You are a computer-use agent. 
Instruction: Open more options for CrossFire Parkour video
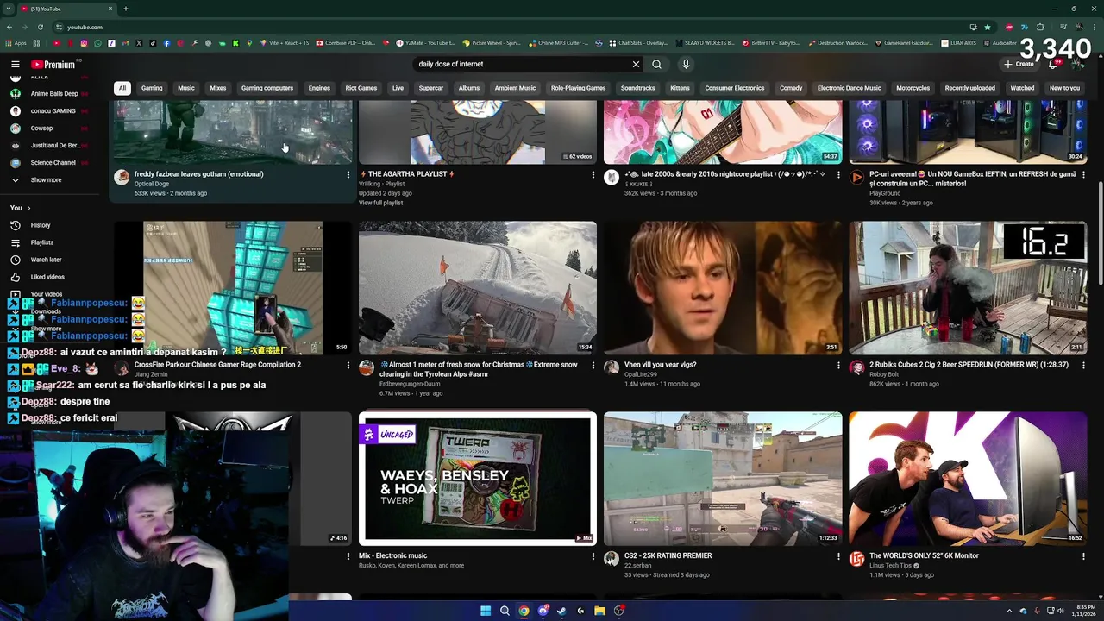(348, 365)
